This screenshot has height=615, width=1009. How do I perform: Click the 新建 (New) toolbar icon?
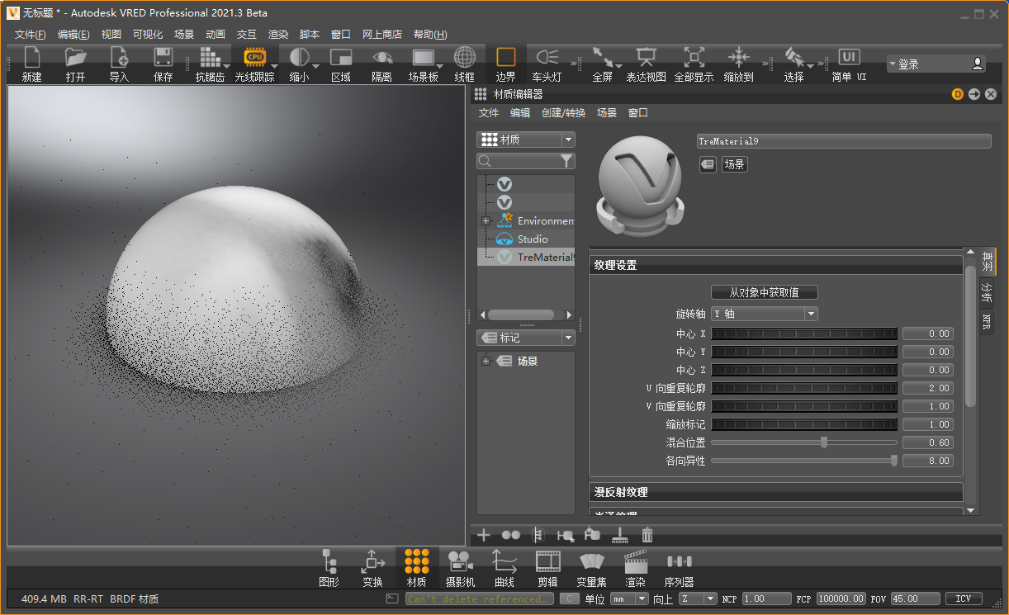31,64
